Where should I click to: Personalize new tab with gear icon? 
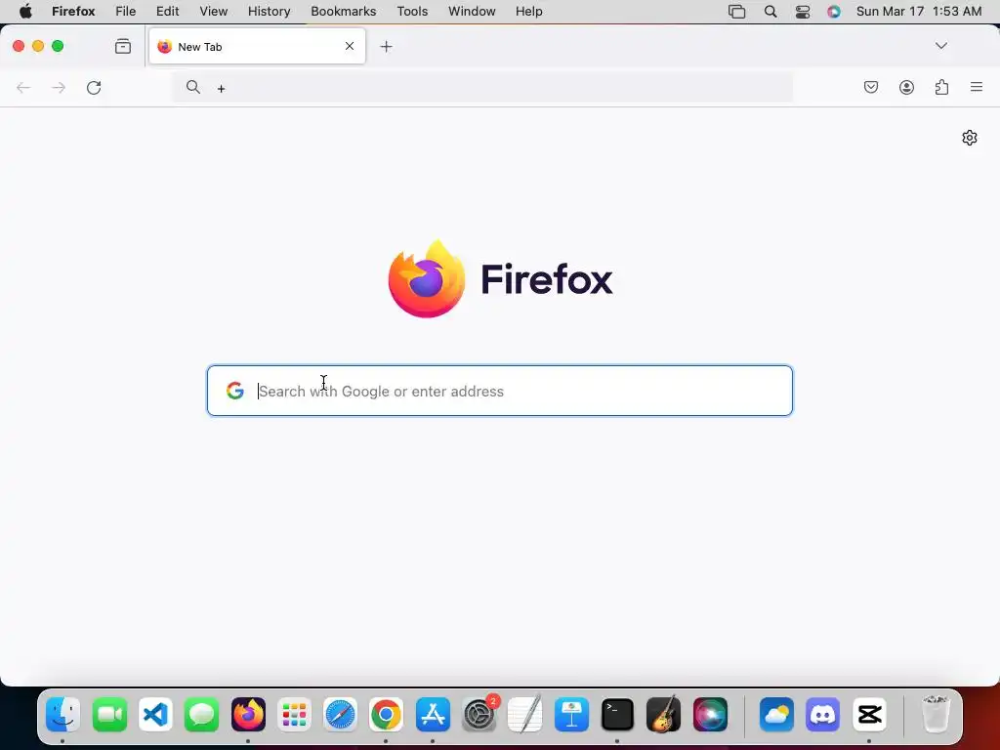(970, 138)
